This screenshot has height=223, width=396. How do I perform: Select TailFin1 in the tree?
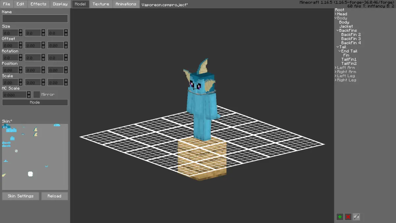click(x=349, y=59)
